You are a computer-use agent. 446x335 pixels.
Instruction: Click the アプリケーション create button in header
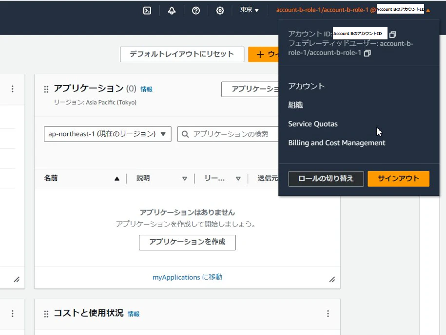(x=250, y=89)
